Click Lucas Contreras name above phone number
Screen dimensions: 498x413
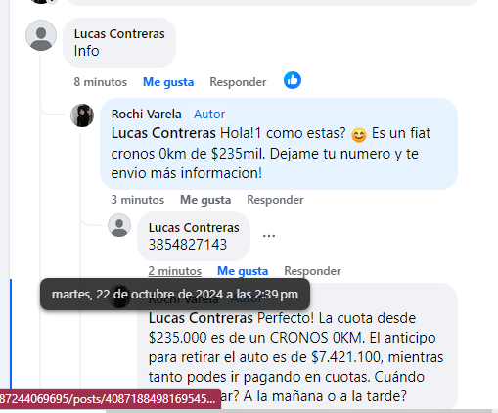coord(194,228)
